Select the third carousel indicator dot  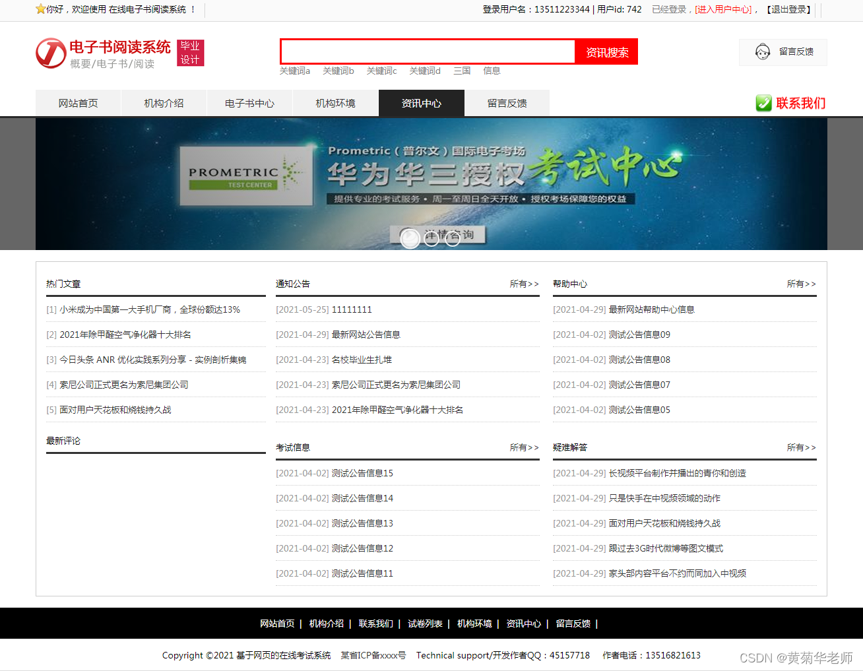[x=452, y=239]
